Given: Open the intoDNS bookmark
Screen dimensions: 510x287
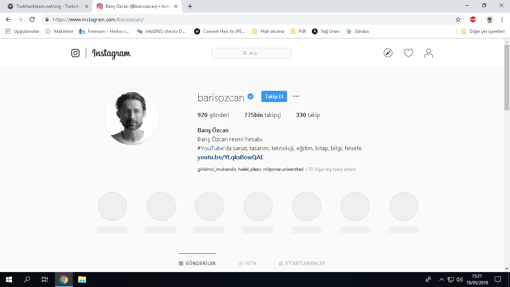Looking at the screenshot, I should (161, 31).
